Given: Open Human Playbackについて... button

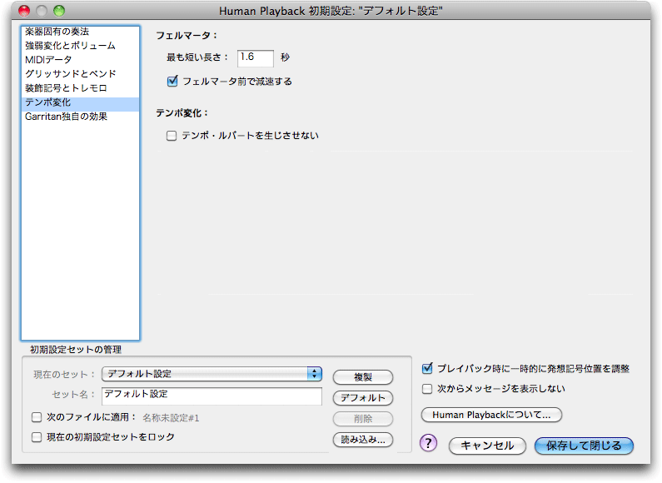Looking at the screenshot, I should [491, 415].
